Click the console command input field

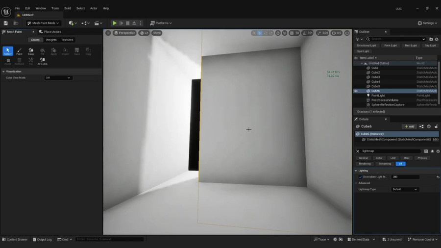109,240
